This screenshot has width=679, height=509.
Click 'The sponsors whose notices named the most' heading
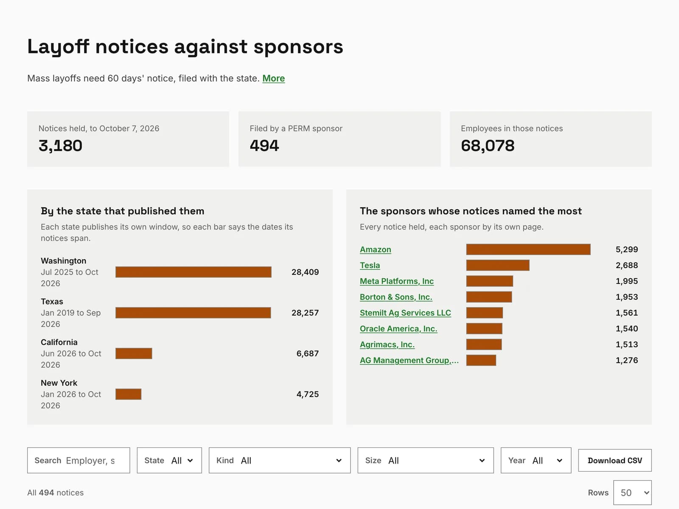point(471,211)
